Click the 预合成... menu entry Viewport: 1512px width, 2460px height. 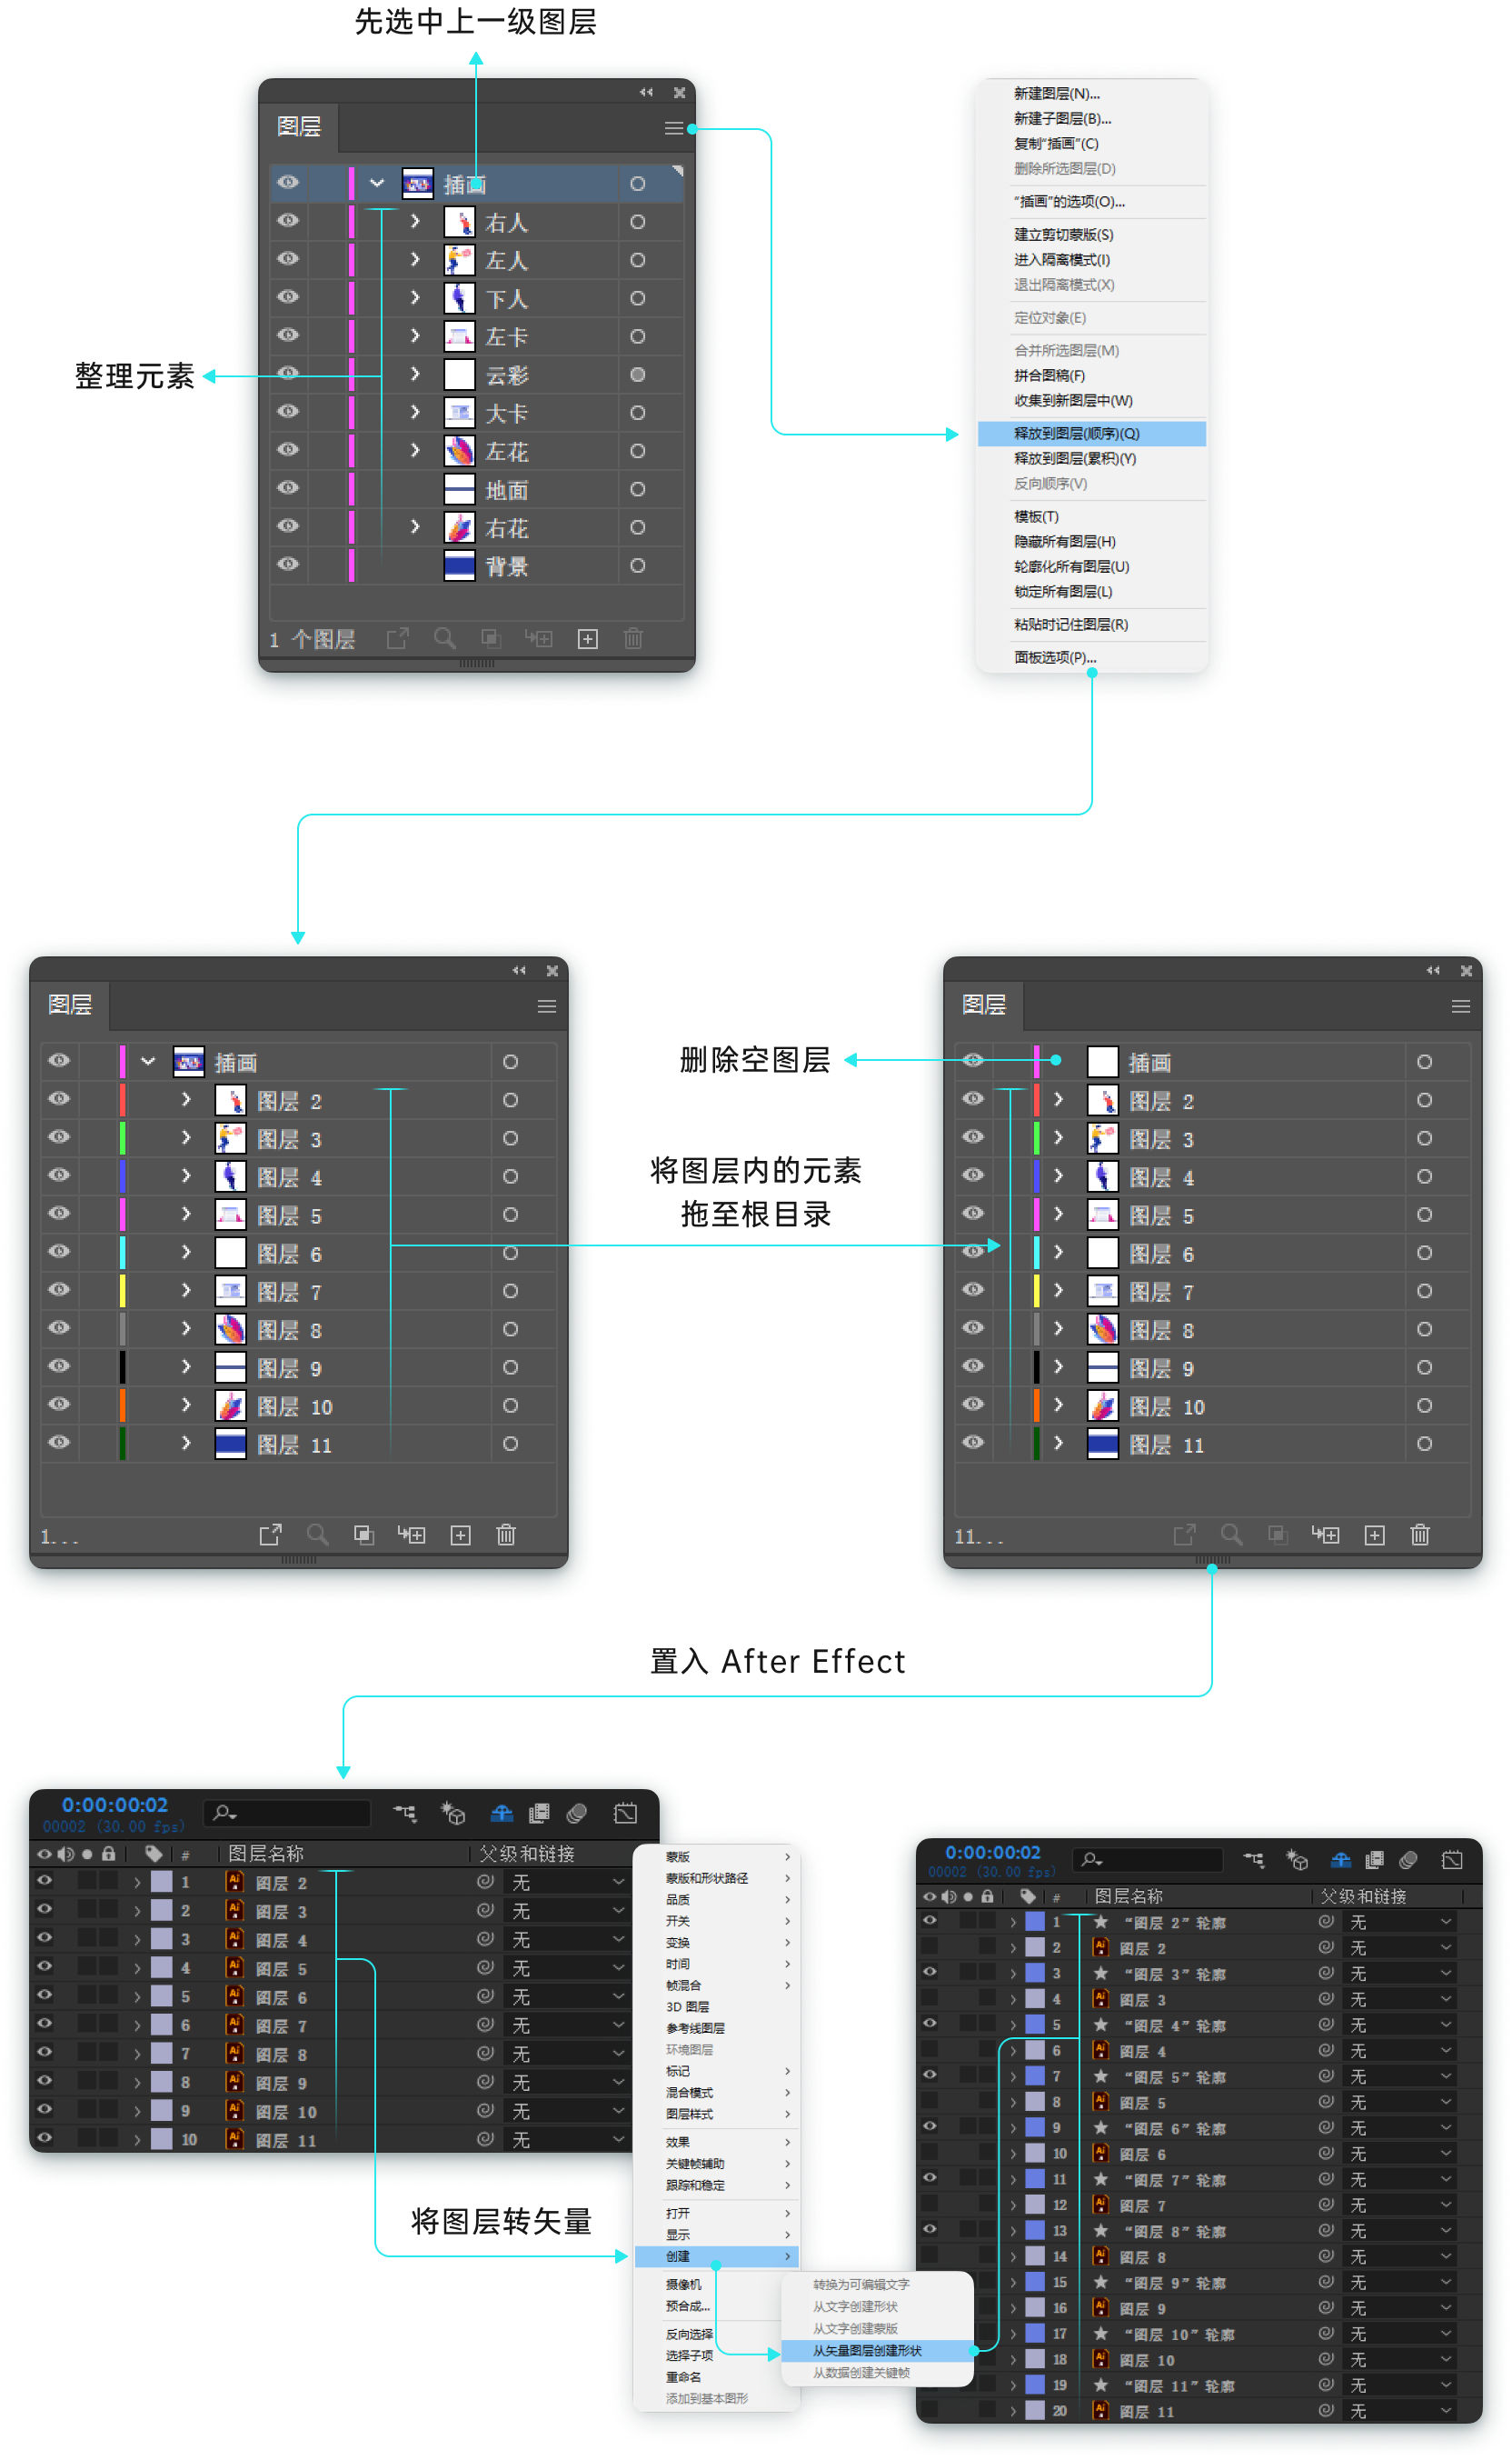[x=687, y=2306]
